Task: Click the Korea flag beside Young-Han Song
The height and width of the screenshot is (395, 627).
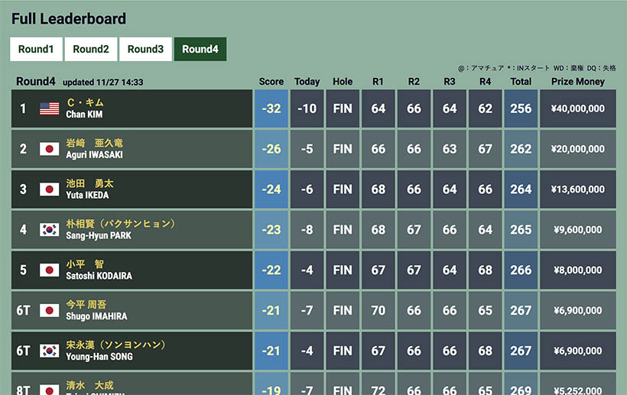Action: click(x=50, y=351)
